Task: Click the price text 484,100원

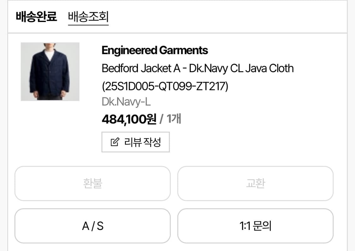Action: (127, 119)
